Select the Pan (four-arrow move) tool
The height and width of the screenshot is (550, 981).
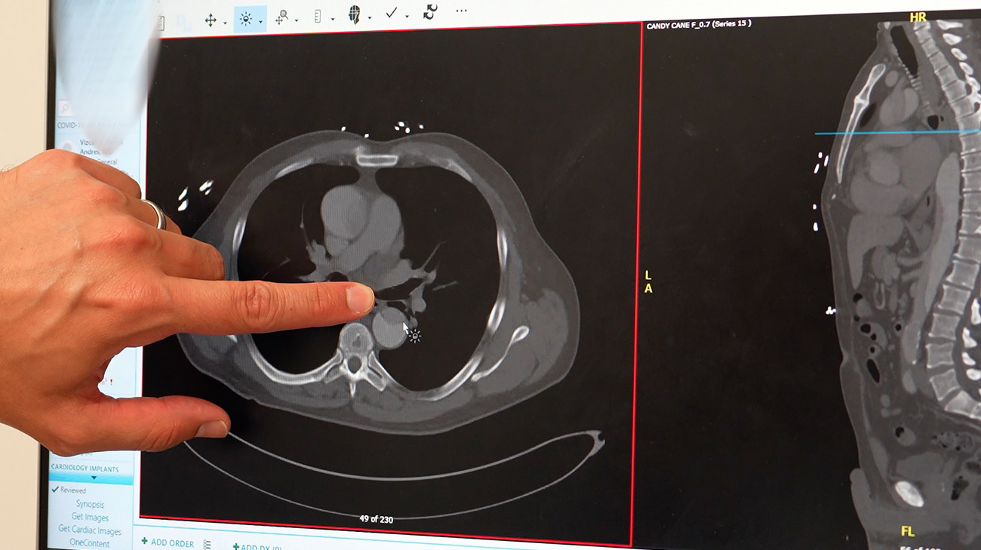[x=211, y=20]
